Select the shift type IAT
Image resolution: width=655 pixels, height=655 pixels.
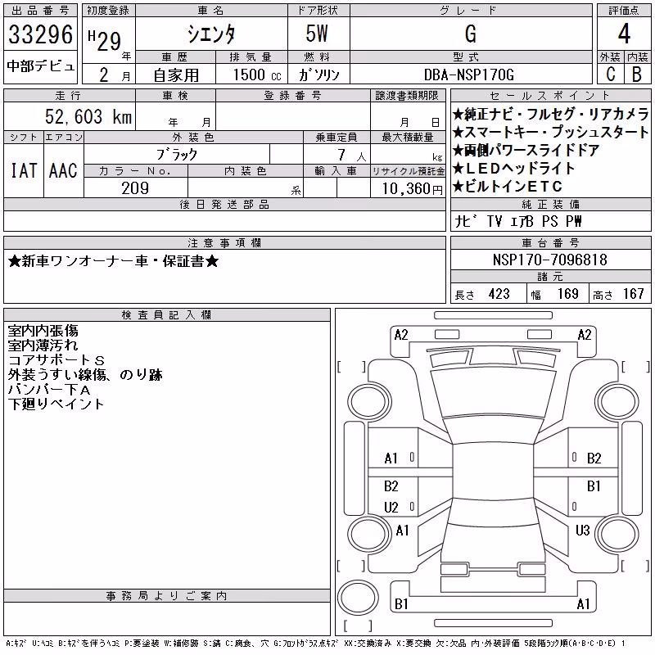click(24, 170)
